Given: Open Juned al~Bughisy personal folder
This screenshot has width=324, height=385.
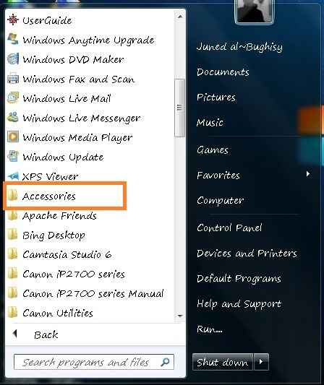Looking at the screenshot, I should [x=239, y=47].
